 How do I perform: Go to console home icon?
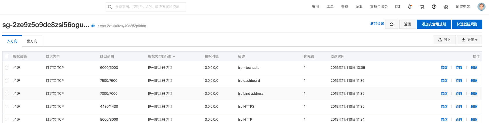446,7
